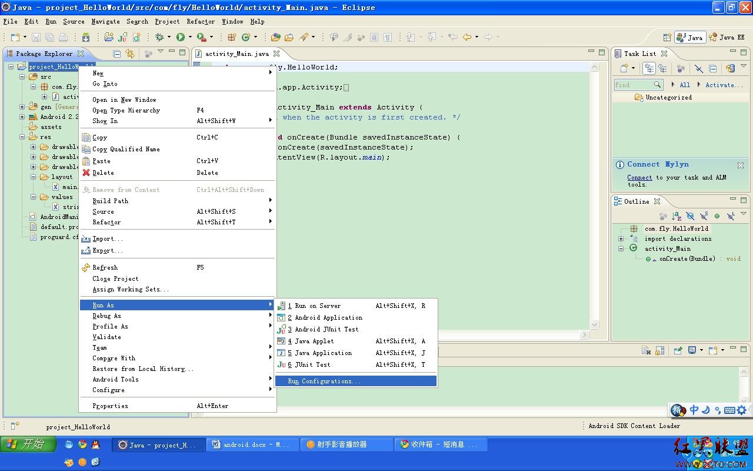Toggle Hide Non-Public Members green dot

pyautogui.click(x=717, y=216)
